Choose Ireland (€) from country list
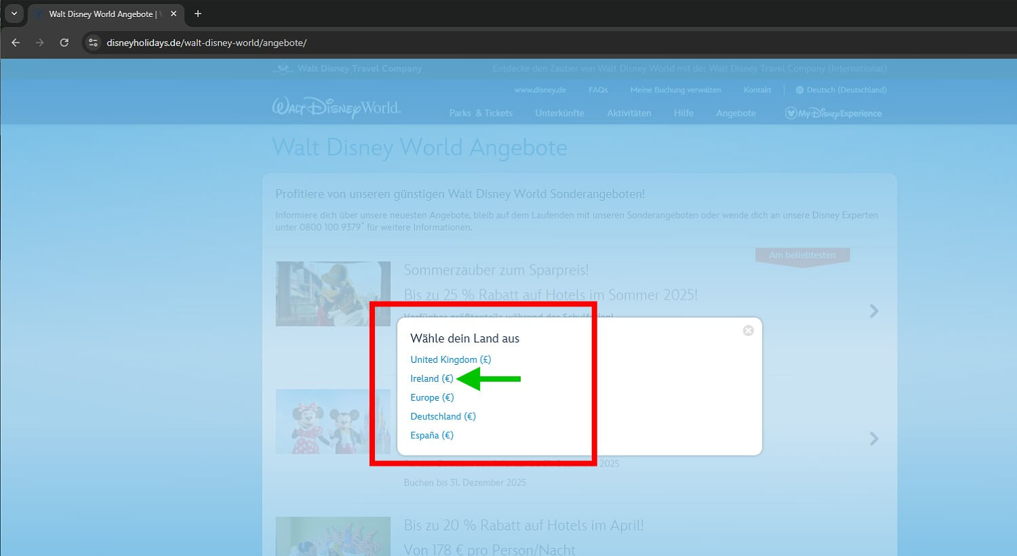The height and width of the screenshot is (556, 1017). (432, 378)
